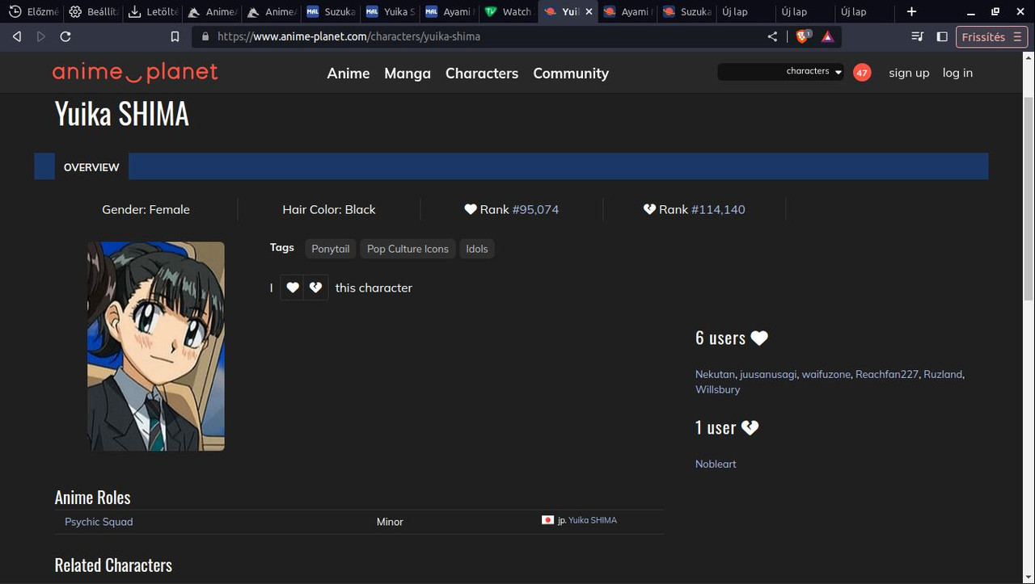Love this character with the heart button
This screenshot has width=1035, height=584.
click(293, 288)
